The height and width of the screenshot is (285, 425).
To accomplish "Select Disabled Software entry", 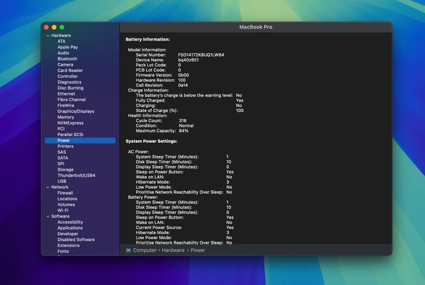I will [76, 240].
